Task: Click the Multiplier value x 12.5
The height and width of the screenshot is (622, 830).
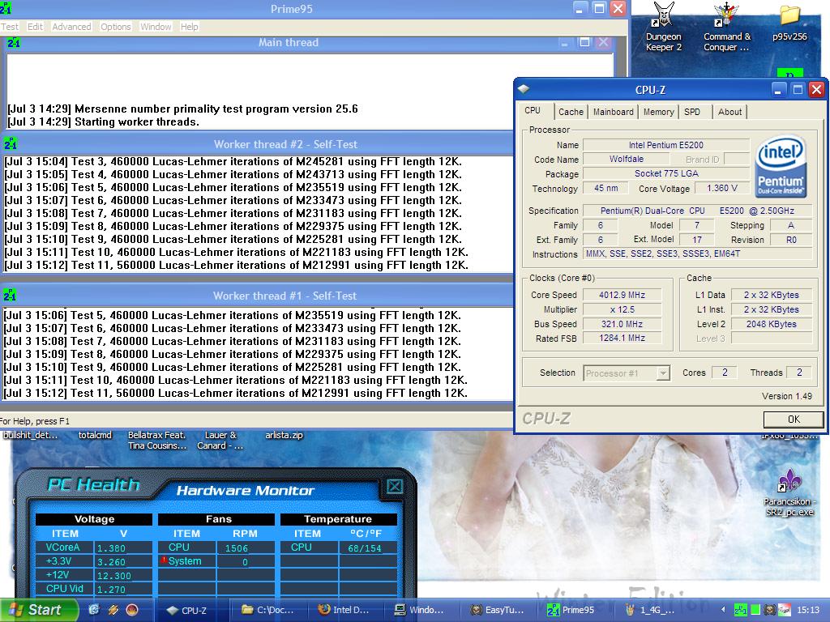Action: coord(622,309)
